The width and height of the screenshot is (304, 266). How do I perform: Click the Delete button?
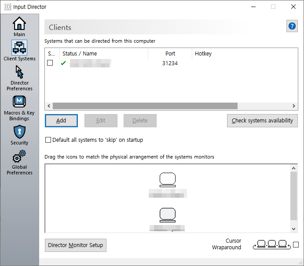(140, 121)
